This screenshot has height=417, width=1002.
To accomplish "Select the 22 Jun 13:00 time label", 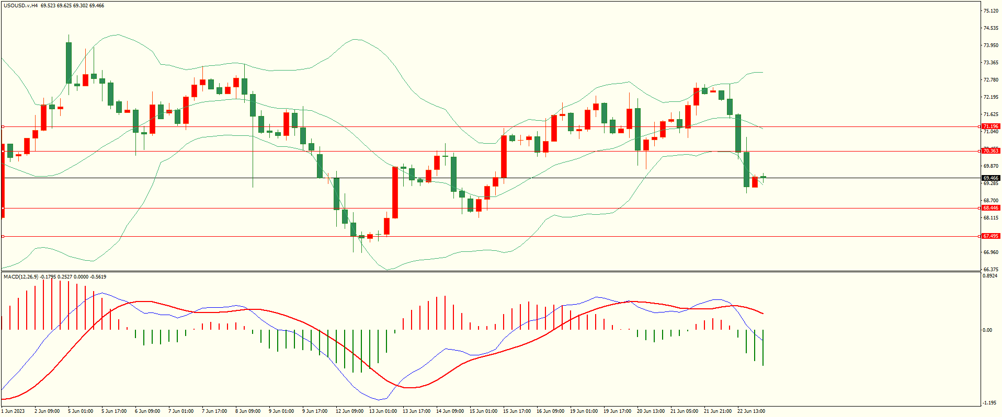I will tap(751, 411).
